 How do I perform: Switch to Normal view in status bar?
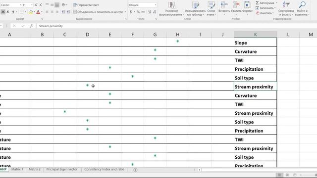[x=279, y=175]
